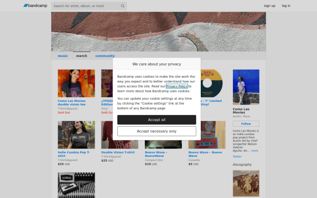Open the Indie Cumbia Pop T-shirt photo
The image size is (317, 198).
pyautogui.click(x=77, y=135)
